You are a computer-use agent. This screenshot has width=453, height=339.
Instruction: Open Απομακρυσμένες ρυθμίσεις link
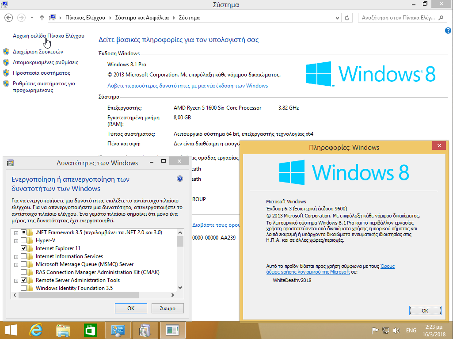pos(46,62)
